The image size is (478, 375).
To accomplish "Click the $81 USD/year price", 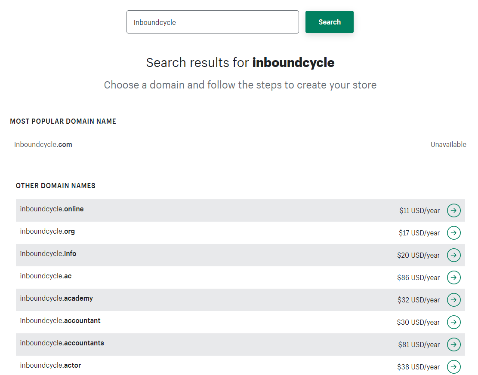I will pos(419,345).
